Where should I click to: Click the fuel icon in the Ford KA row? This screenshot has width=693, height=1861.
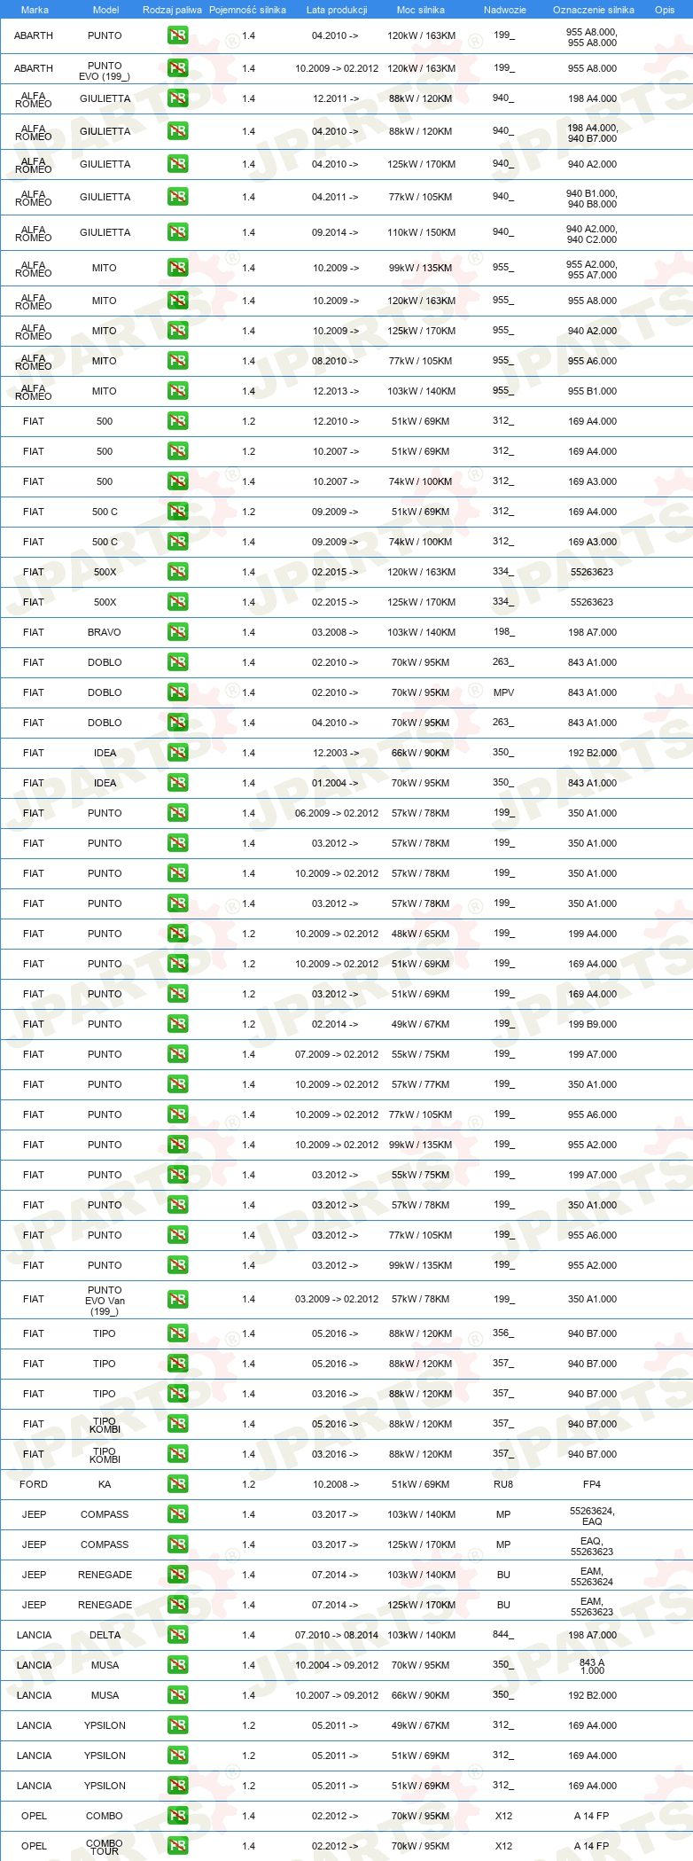177,1484
